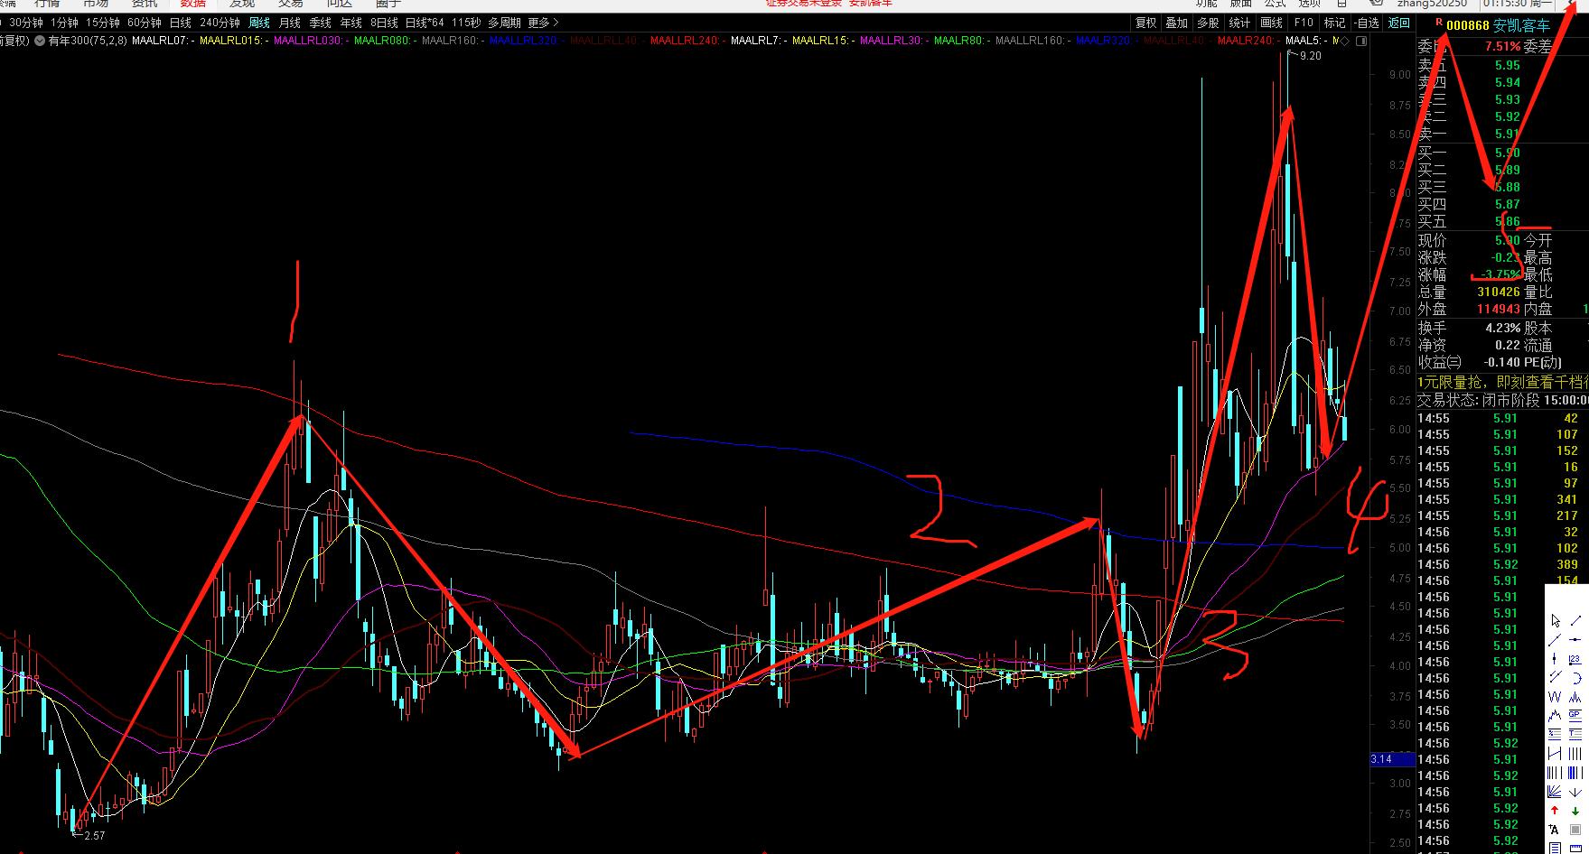The width and height of the screenshot is (1589, 854).
Task: Open the 交易 menu in the menu bar
Action: [x=290, y=4]
